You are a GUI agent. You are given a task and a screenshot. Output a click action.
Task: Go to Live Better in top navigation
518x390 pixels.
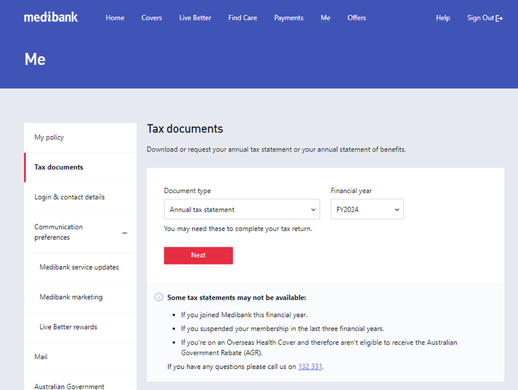[x=195, y=18]
